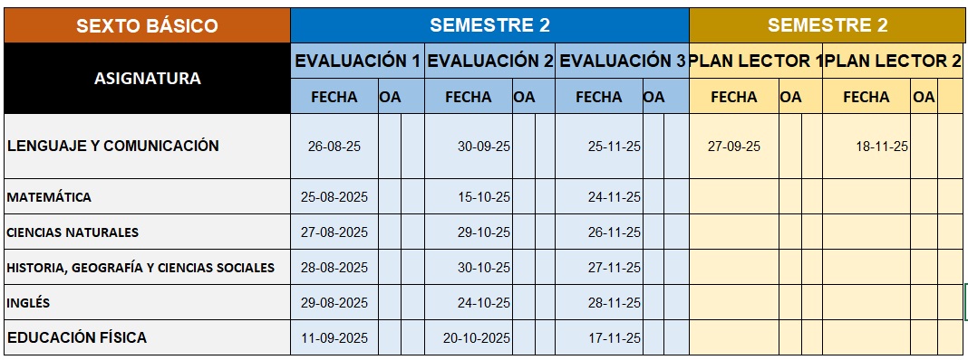Select the gold SEMESTRE 2 header

828,25
